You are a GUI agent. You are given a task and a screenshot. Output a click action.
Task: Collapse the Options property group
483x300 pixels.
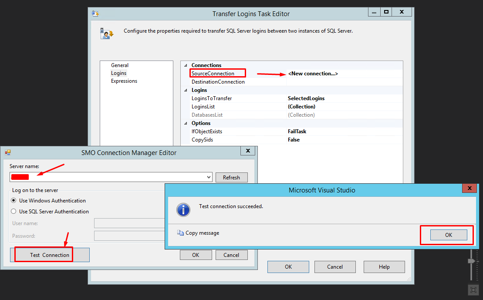[186, 123]
